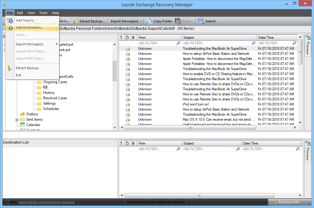The width and height of the screenshot is (314, 208).
Task: Sort source list by Subject column
Action: coord(219,38)
